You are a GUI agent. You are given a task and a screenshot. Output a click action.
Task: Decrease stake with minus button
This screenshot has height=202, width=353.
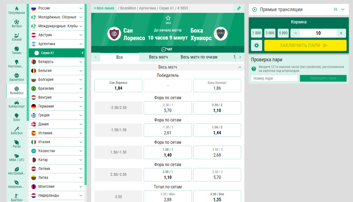point(295,33)
